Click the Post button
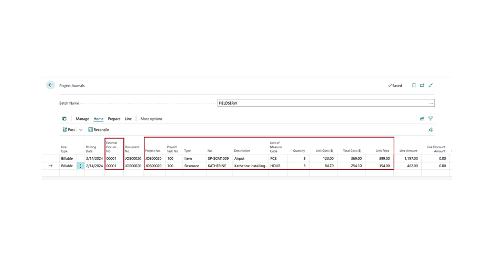The height and width of the screenshot is (257, 494). 69,130
